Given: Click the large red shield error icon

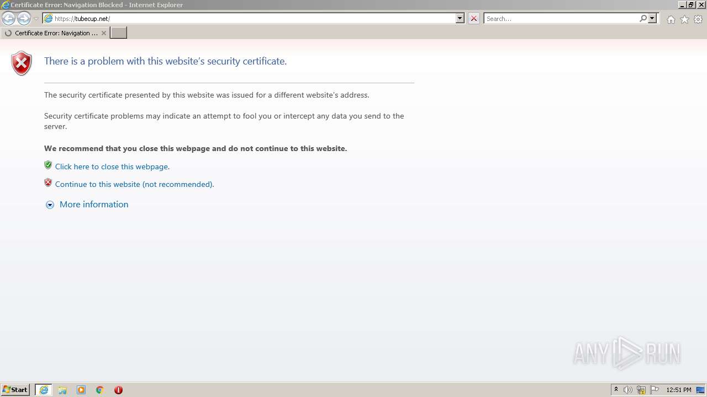Looking at the screenshot, I should point(22,63).
